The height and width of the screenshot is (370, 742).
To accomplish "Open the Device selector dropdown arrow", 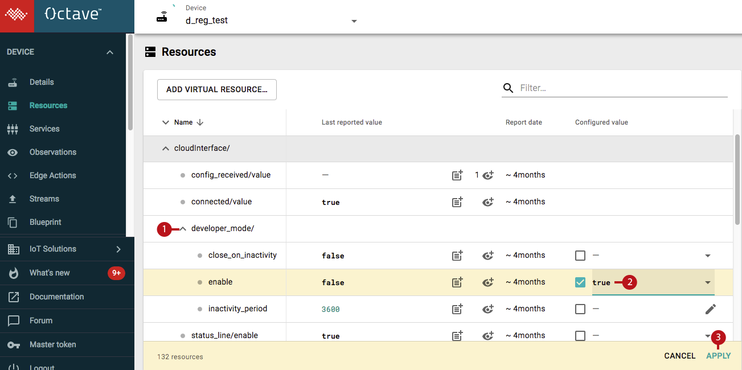I will coord(354,21).
